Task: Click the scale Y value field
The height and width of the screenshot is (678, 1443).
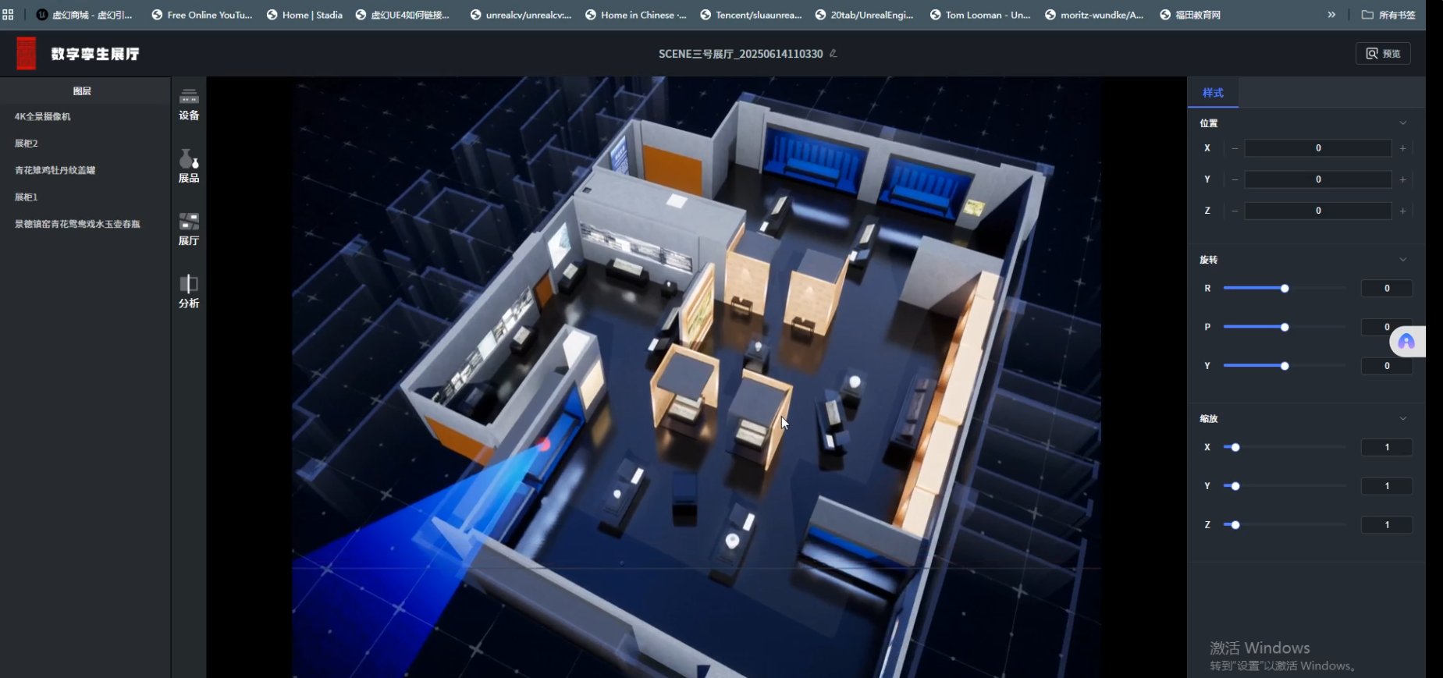Action: (x=1387, y=486)
